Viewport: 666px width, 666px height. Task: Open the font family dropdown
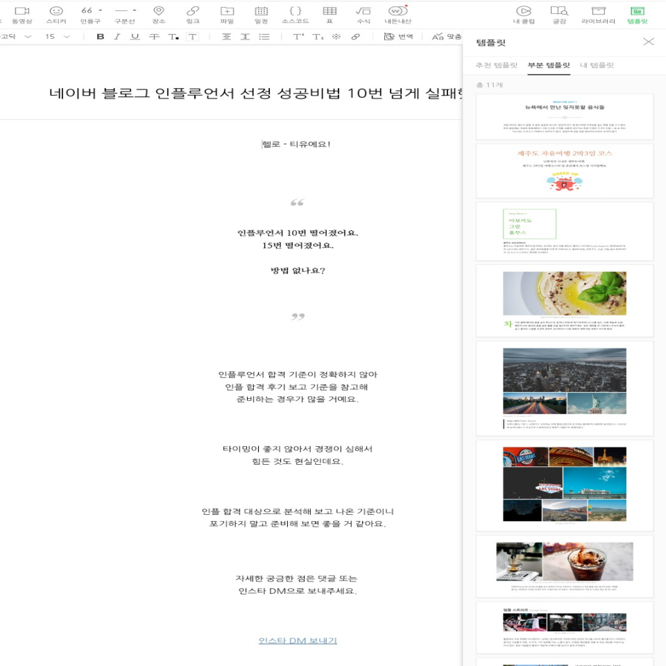coord(16,37)
